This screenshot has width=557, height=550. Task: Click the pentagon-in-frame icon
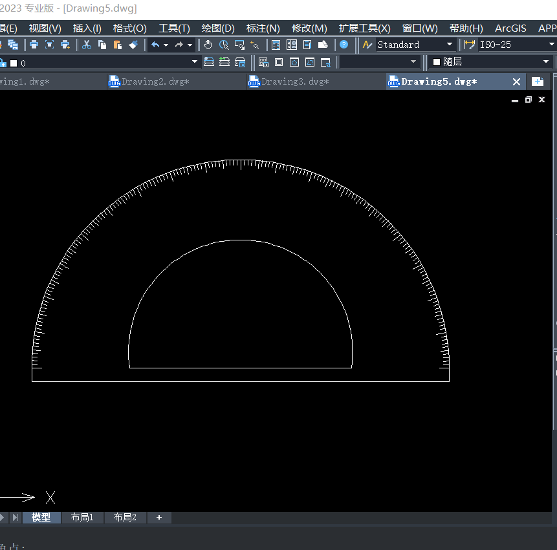(294, 63)
